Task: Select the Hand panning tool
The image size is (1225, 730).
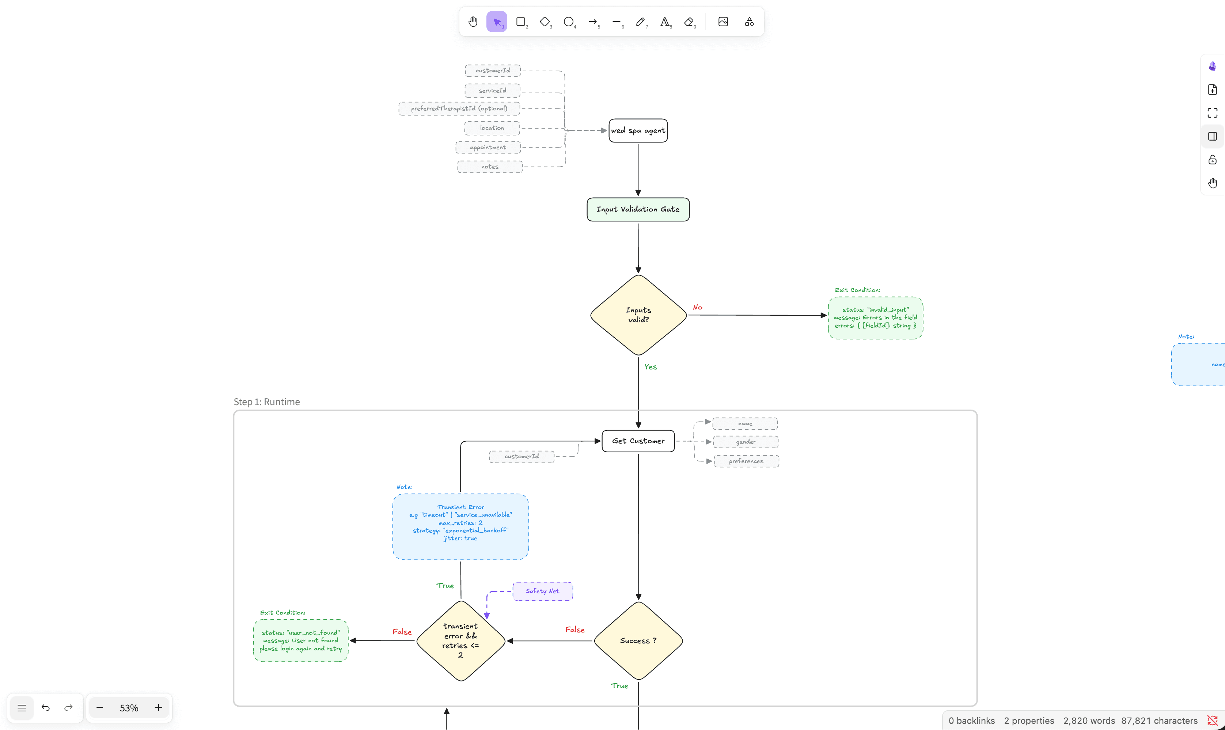Action: coord(473,22)
